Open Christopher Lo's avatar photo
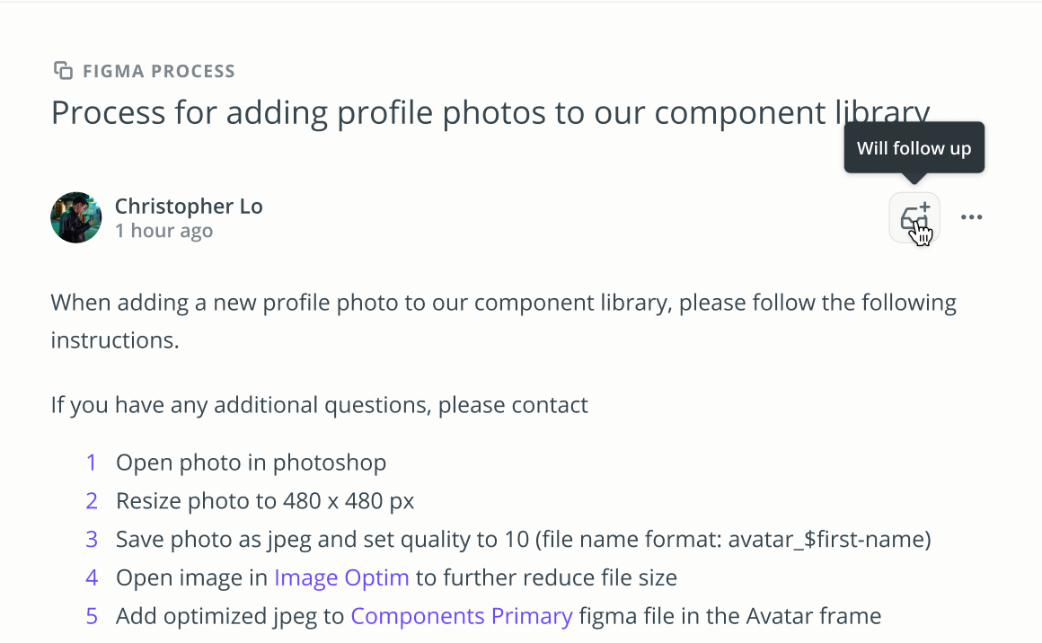This screenshot has height=643, width=1042. pyautogui.click(x=76, y=217)
